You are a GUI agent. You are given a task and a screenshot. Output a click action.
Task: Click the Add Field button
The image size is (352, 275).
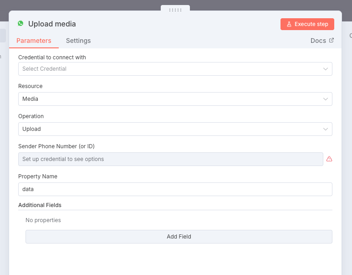(179, 237)
